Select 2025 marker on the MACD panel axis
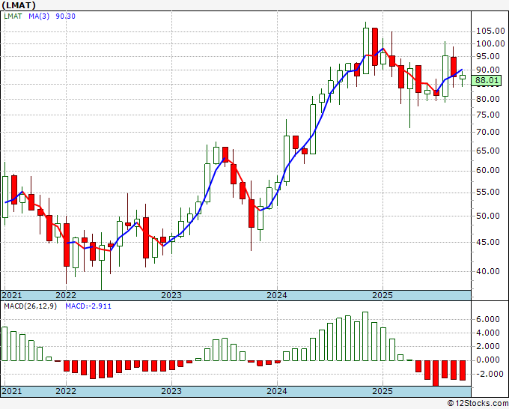509x409 pixels. [x=382, y=391]
